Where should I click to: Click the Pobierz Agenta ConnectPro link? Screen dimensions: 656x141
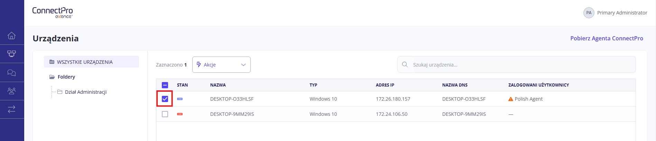[x=607, y=38]
